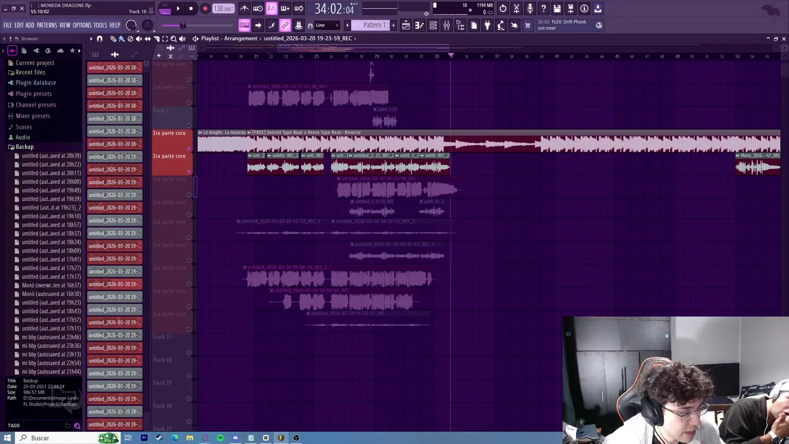The height and width of the screenshot is (444, 789).
Task: Toggle the 3-2-1 countdown before recording
Action: click(271, 9)
